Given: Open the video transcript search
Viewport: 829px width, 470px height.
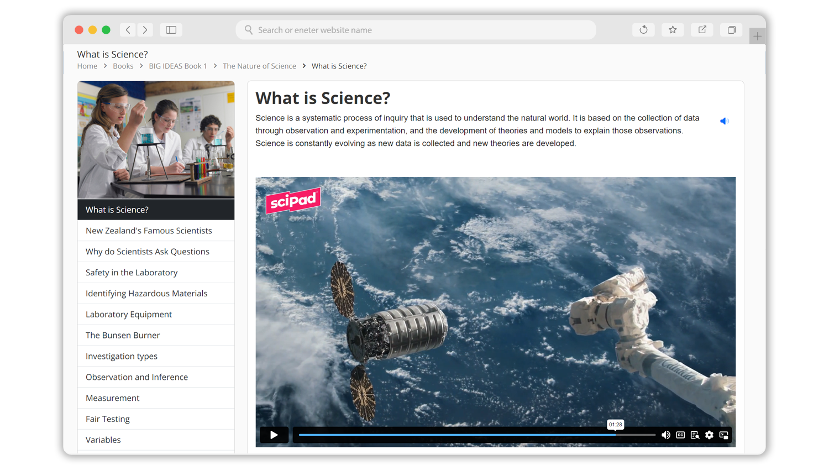Looking at the screenshot, I should coord(695,435).
